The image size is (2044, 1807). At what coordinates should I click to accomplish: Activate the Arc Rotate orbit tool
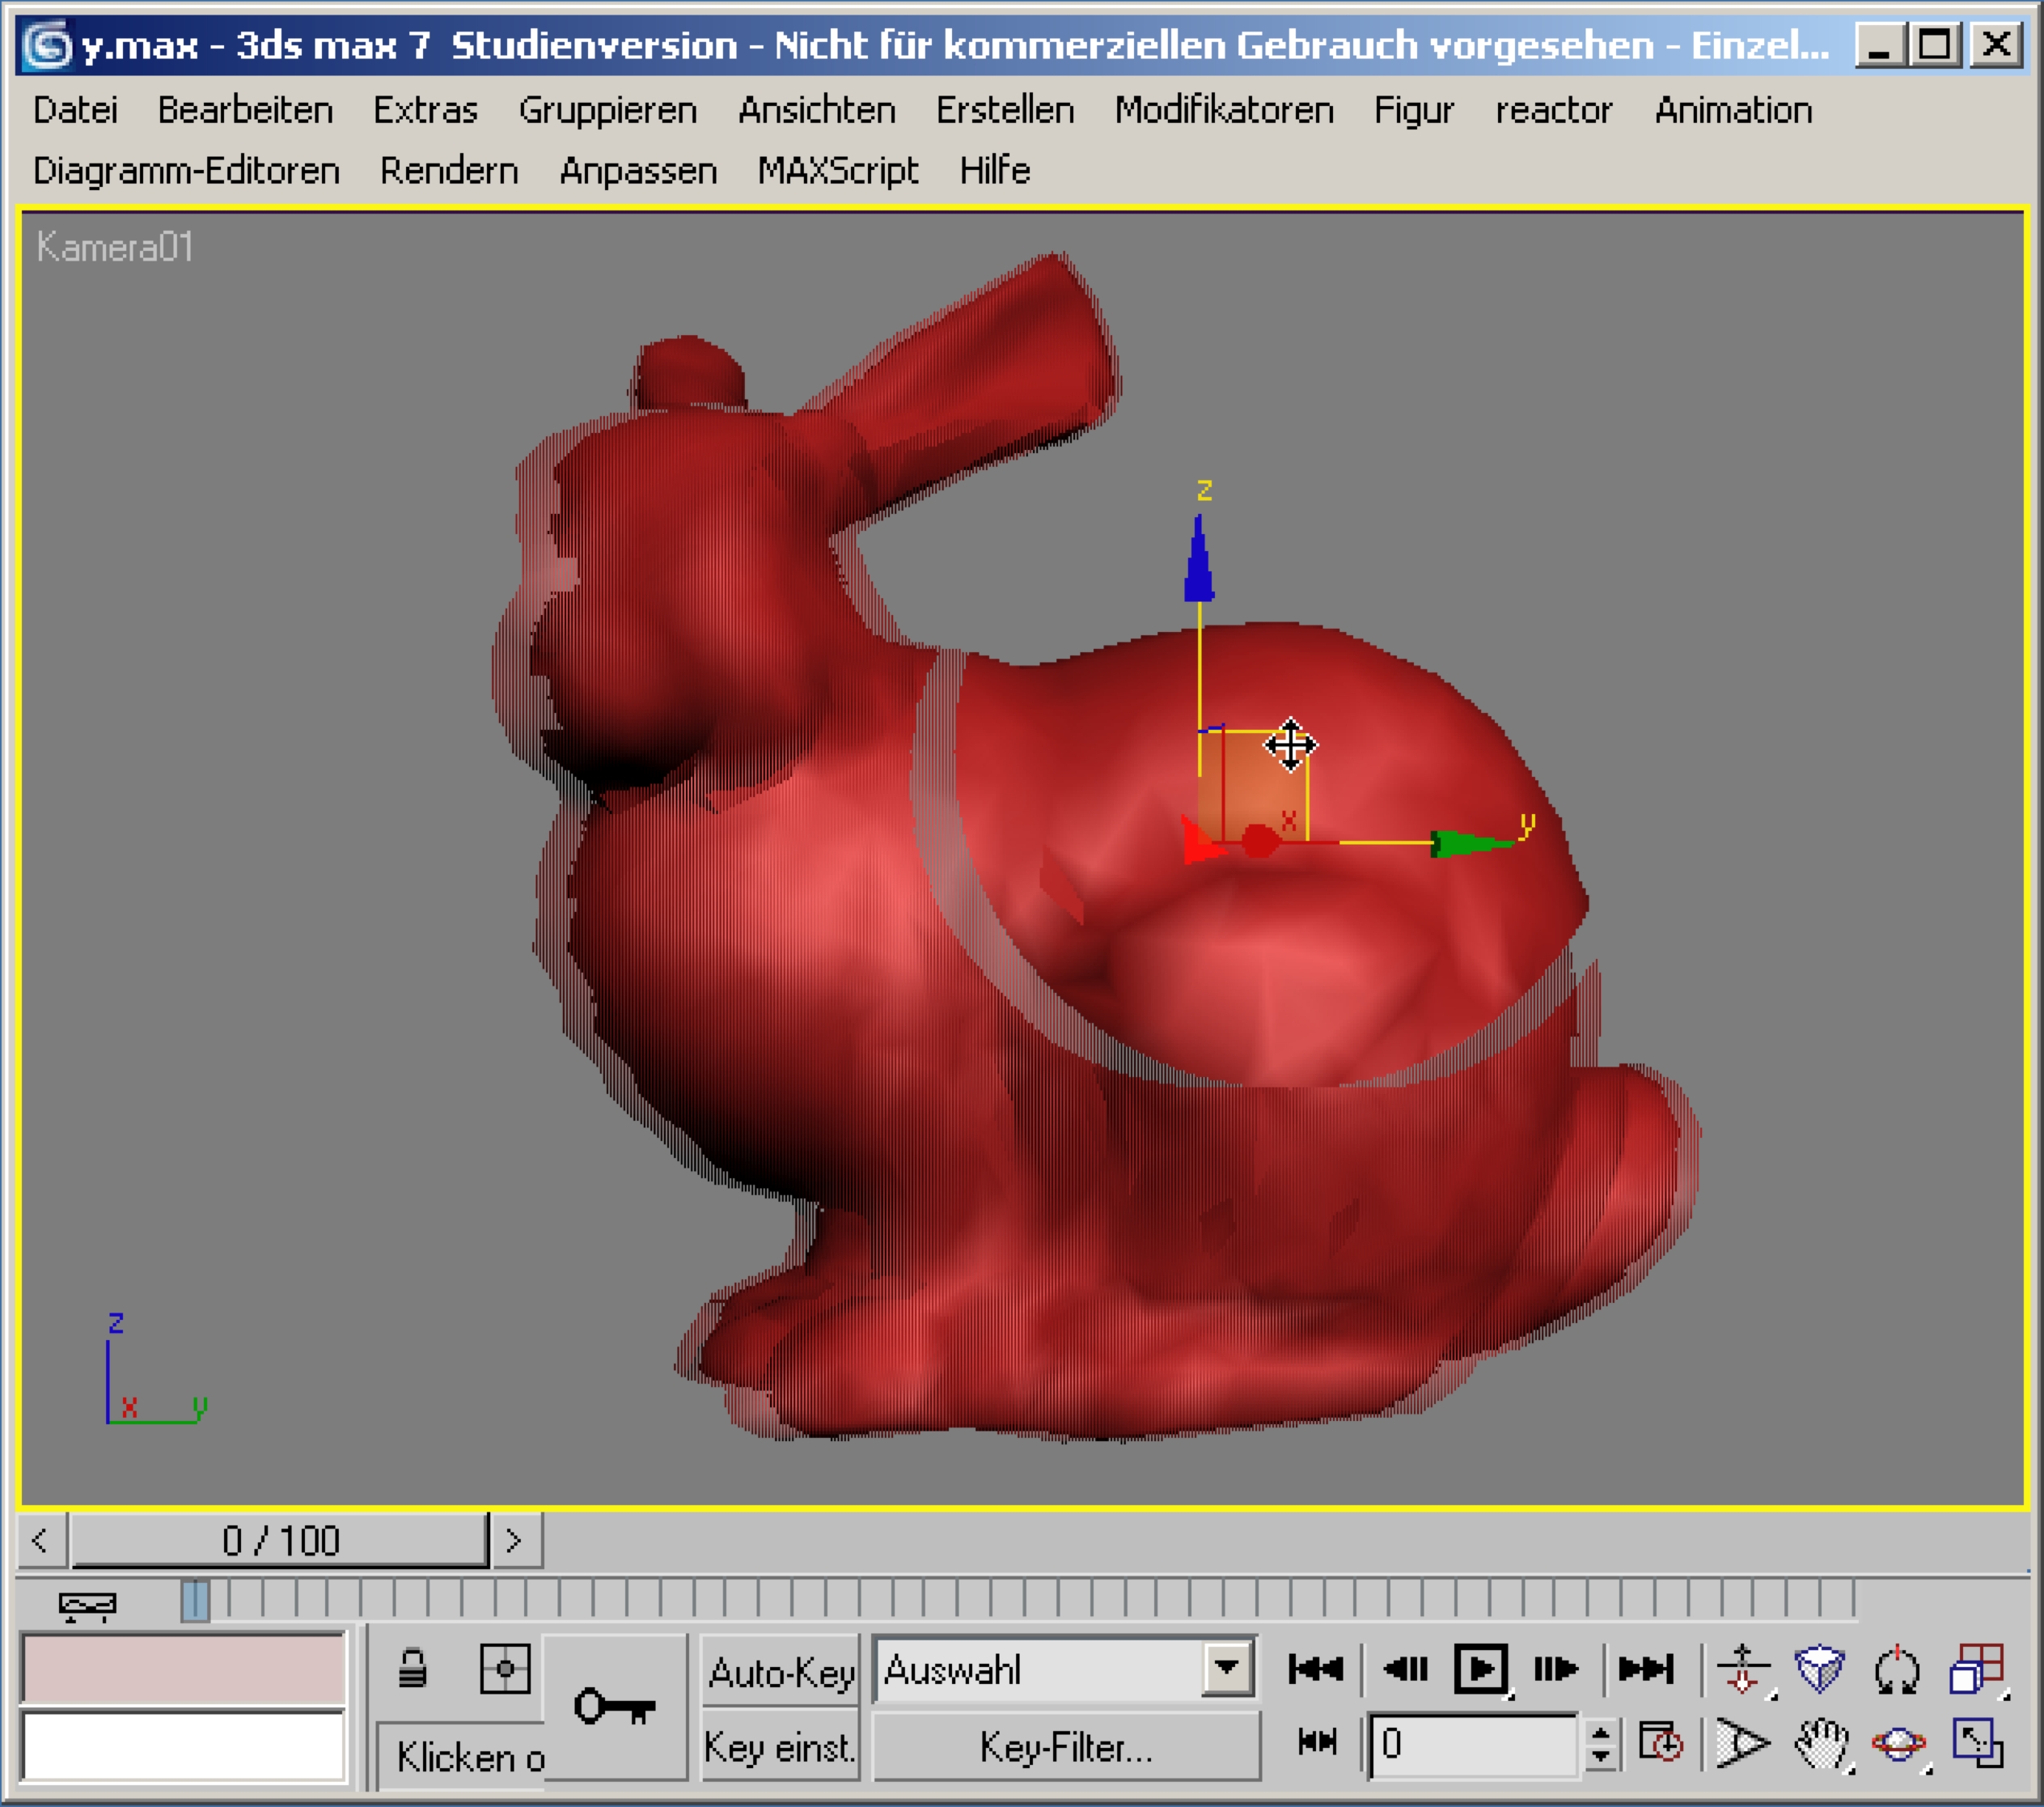(x=1898, y=1744)
